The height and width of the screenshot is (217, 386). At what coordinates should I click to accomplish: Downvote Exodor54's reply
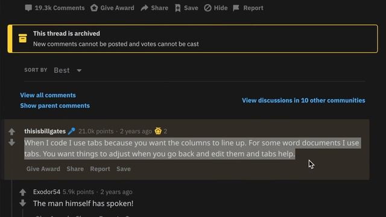click(x=23, y=203)
